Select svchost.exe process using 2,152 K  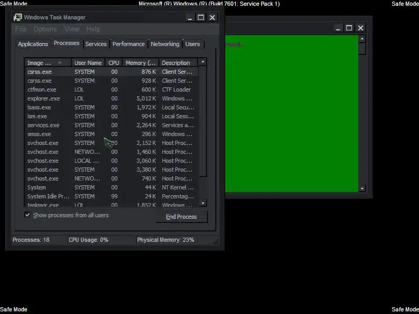(112, 143)
